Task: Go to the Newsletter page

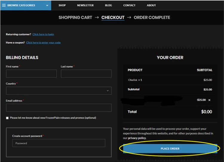Action: (85, 5)
